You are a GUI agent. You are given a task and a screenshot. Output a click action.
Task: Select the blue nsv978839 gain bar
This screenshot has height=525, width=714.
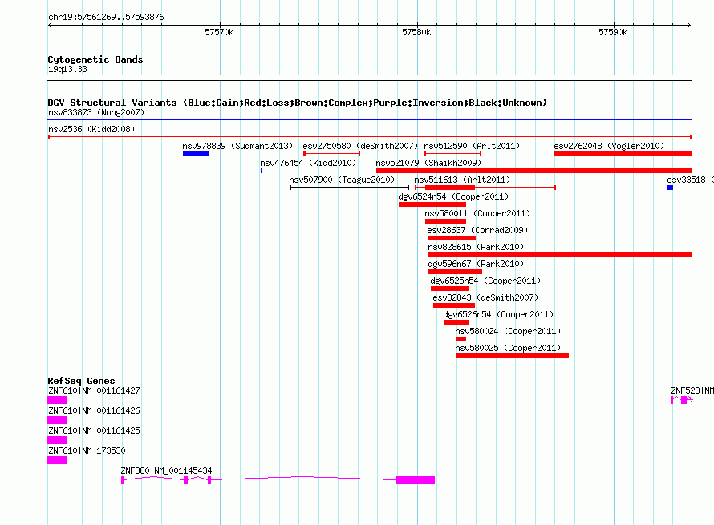196,154
